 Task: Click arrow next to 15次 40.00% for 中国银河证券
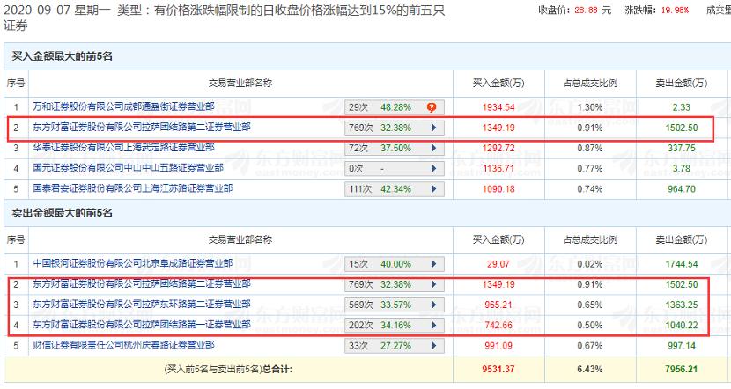point(434,264)
